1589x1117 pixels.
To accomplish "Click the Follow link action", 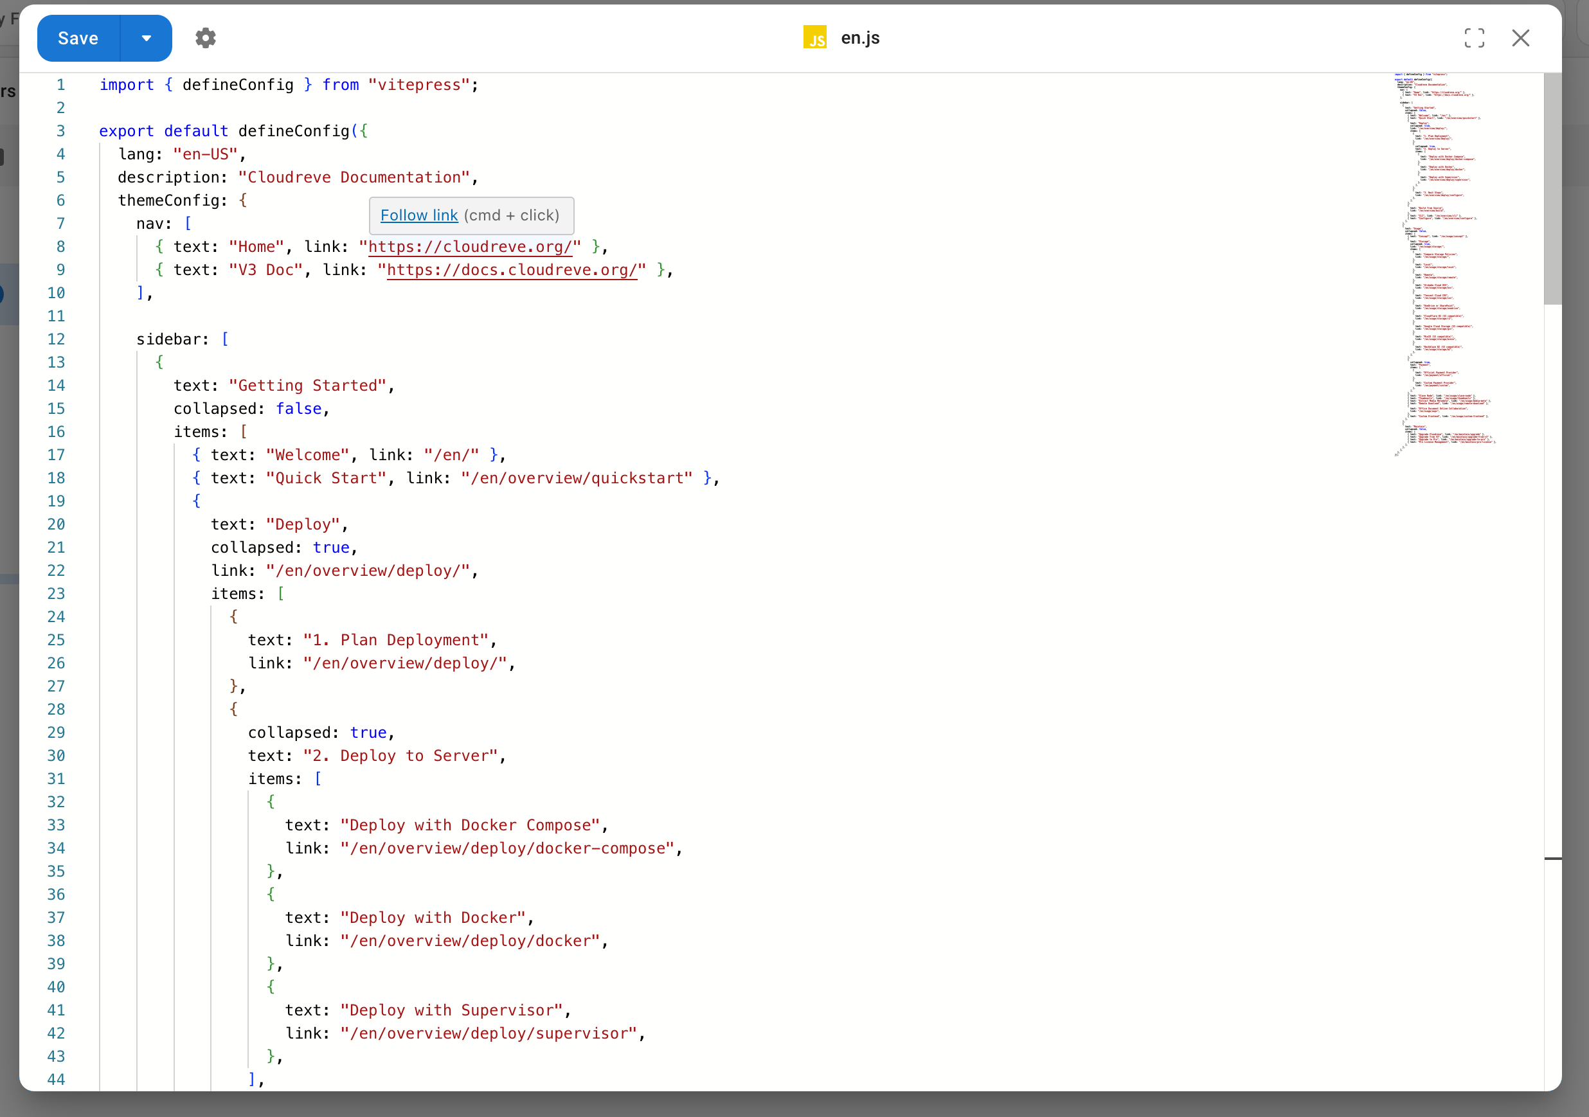I will click(418, 215).
